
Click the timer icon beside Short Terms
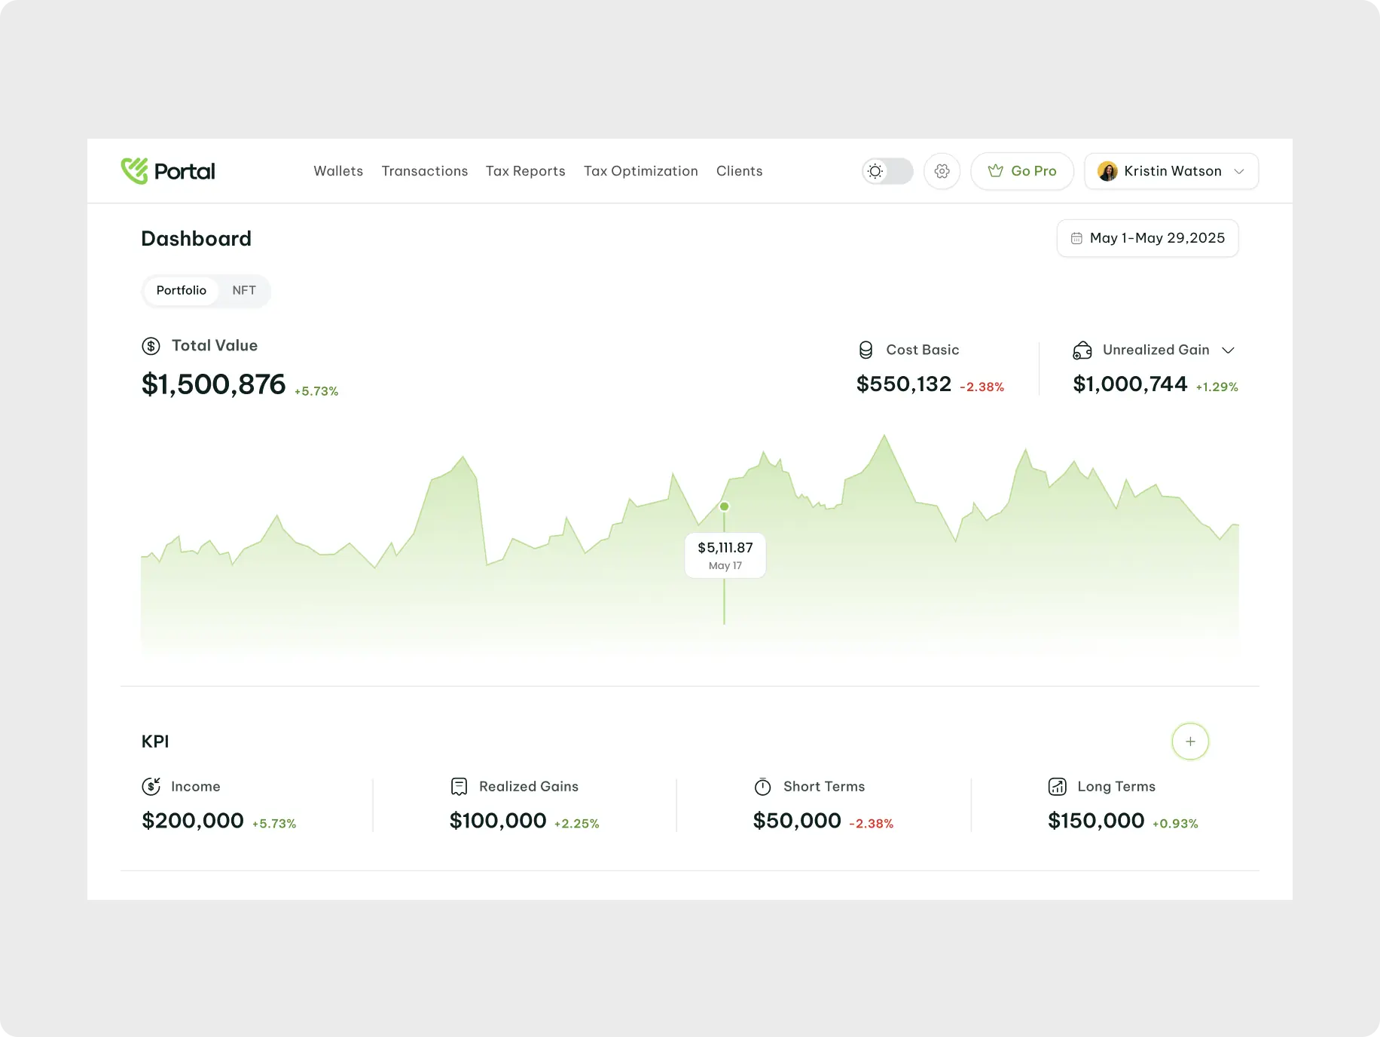pyautogui.click(x=762, y=786)
